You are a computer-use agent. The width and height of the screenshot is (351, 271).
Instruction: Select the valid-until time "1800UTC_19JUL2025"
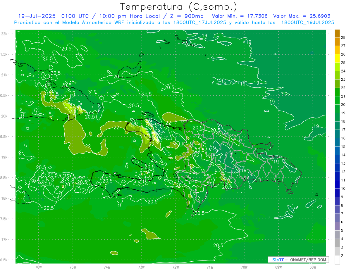pos(308,23)
